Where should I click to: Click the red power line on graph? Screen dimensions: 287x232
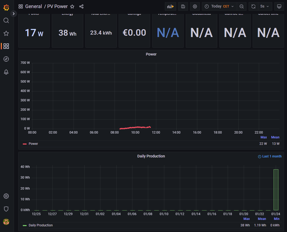click(x=135, y=127)
